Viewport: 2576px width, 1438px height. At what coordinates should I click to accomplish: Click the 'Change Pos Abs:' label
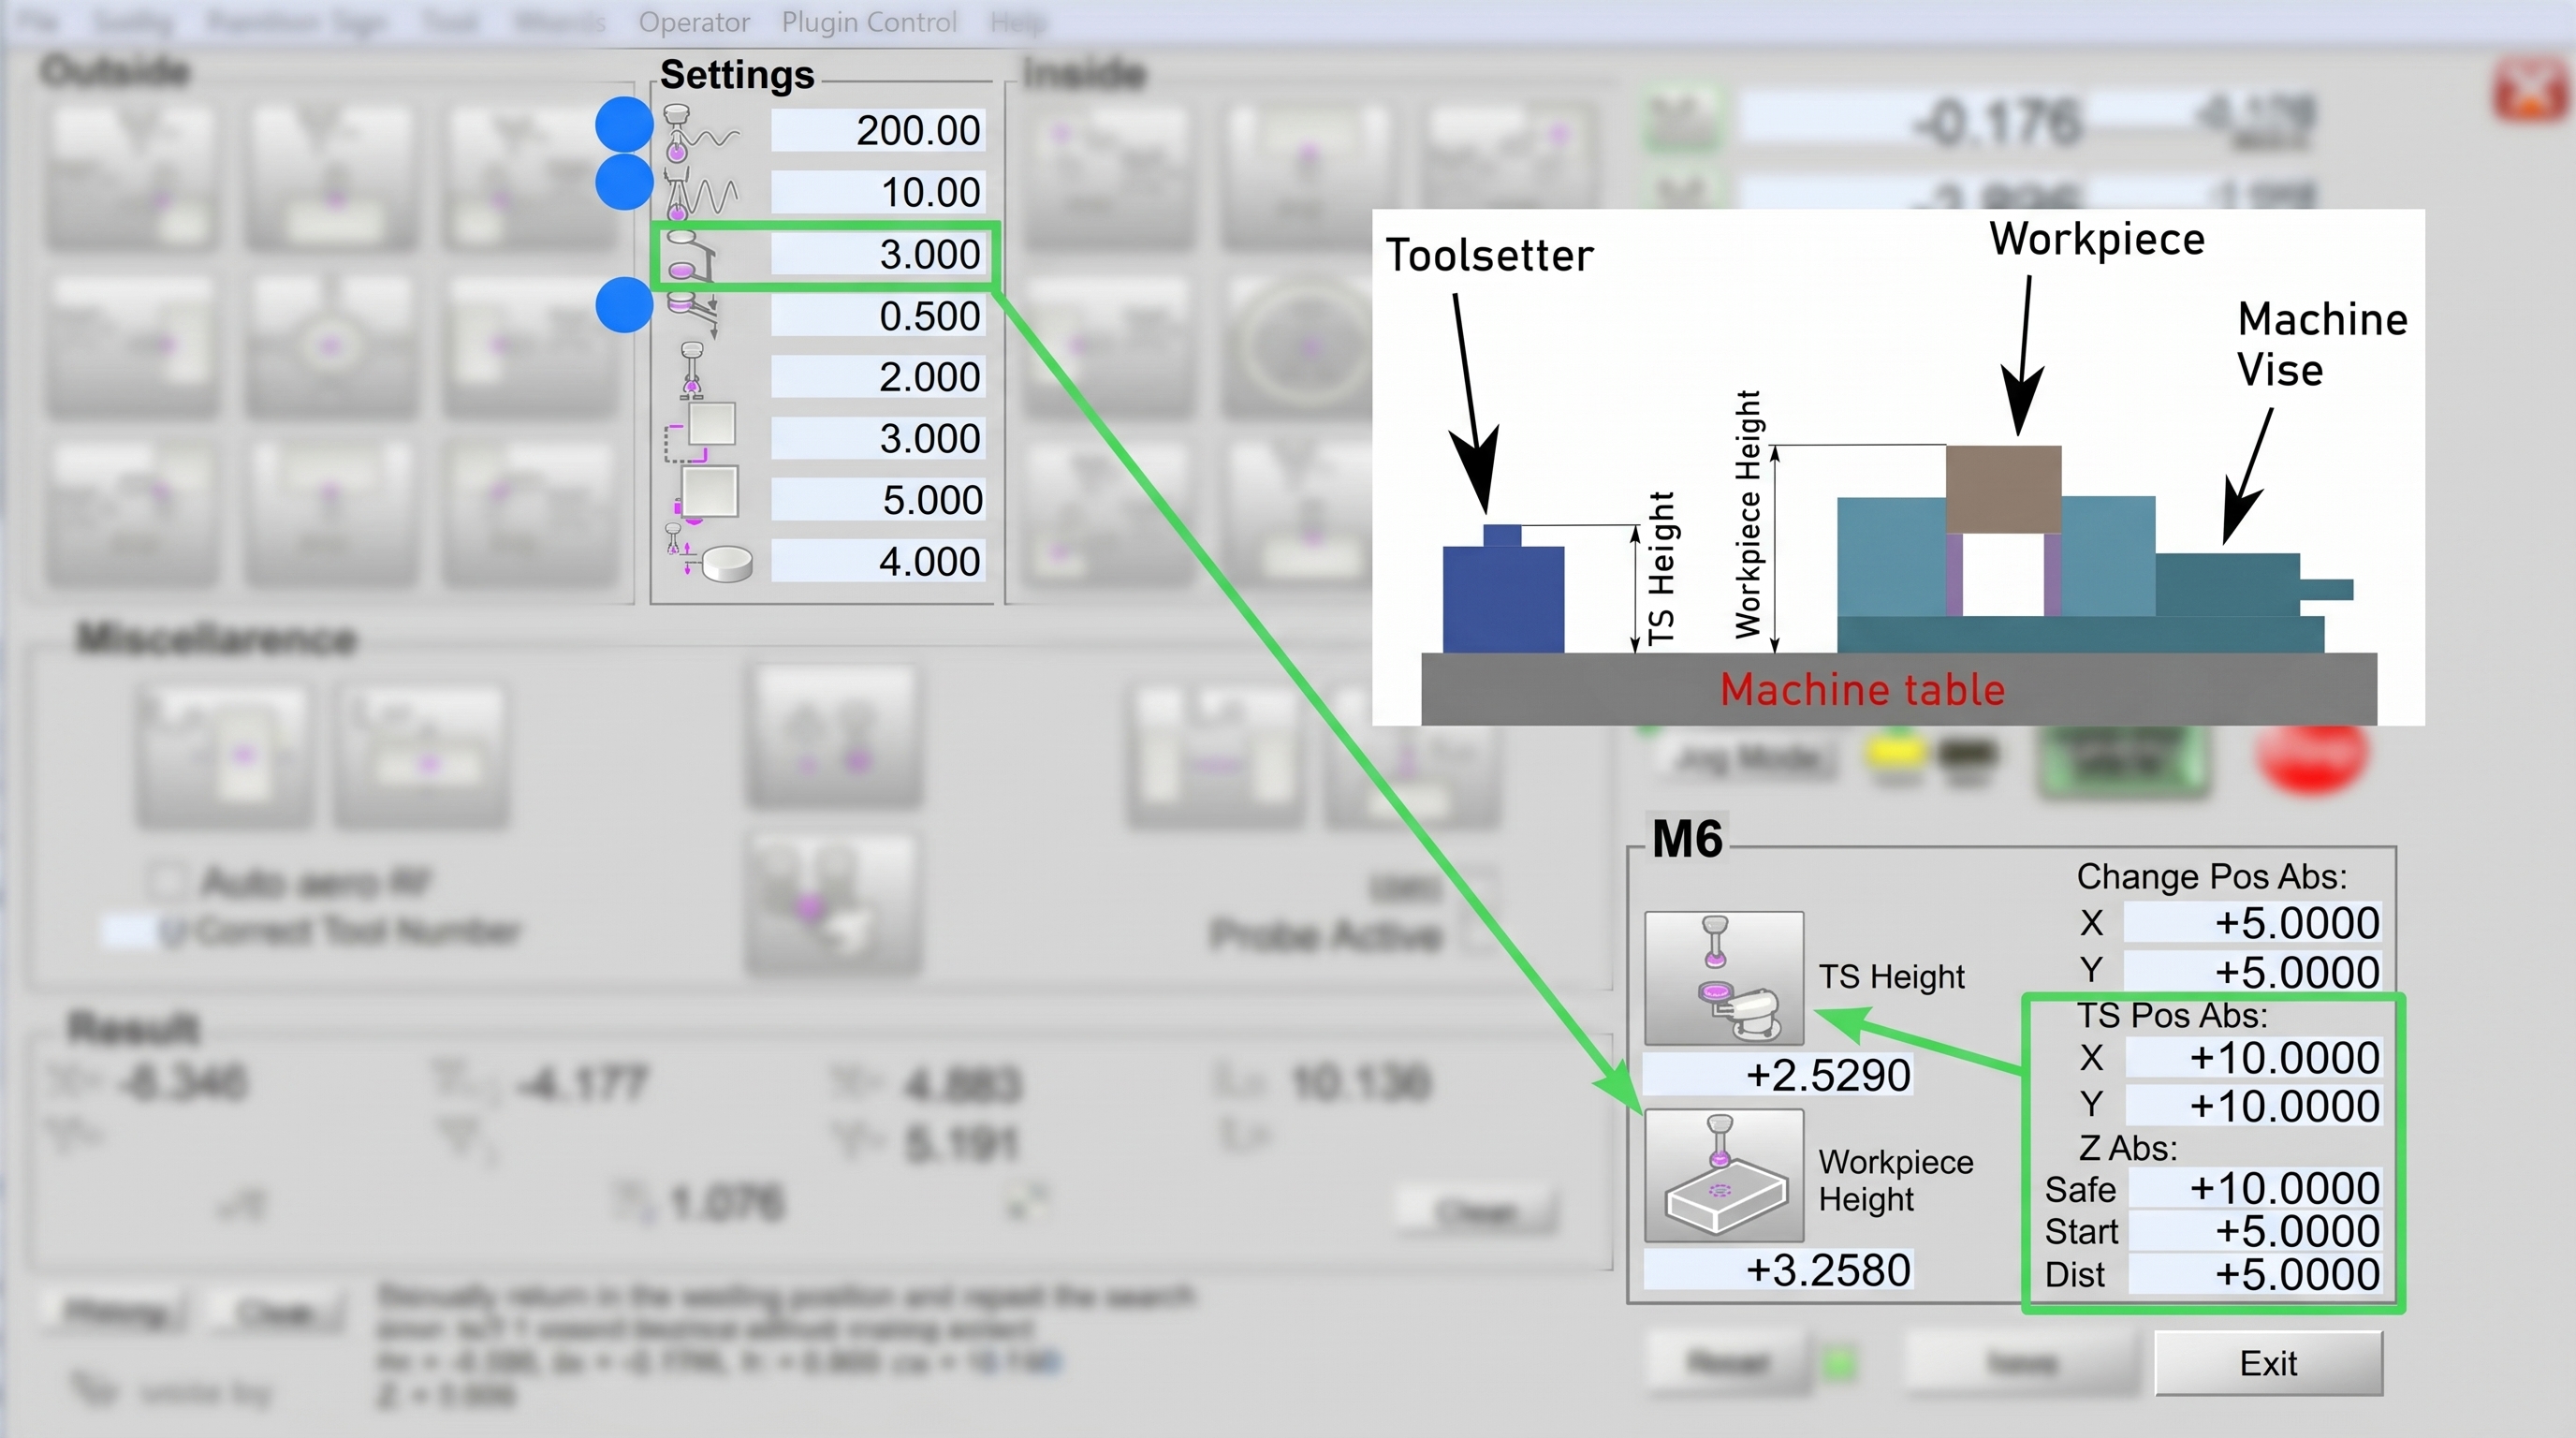(2211, 876)
